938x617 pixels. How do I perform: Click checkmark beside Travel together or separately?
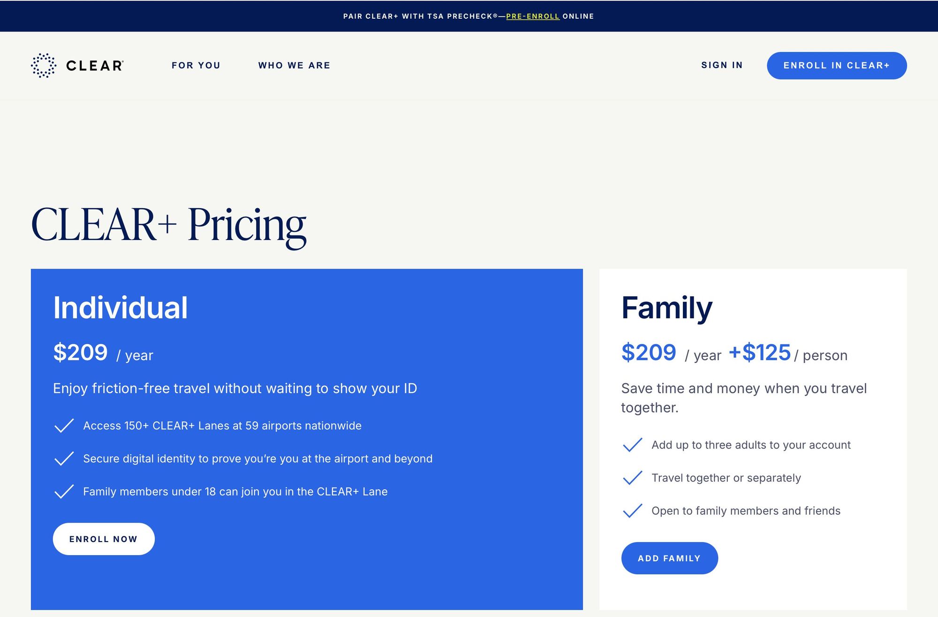coord(632,478)
